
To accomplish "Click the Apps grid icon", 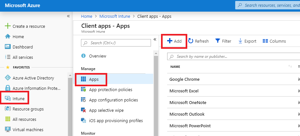I will 83,79.
